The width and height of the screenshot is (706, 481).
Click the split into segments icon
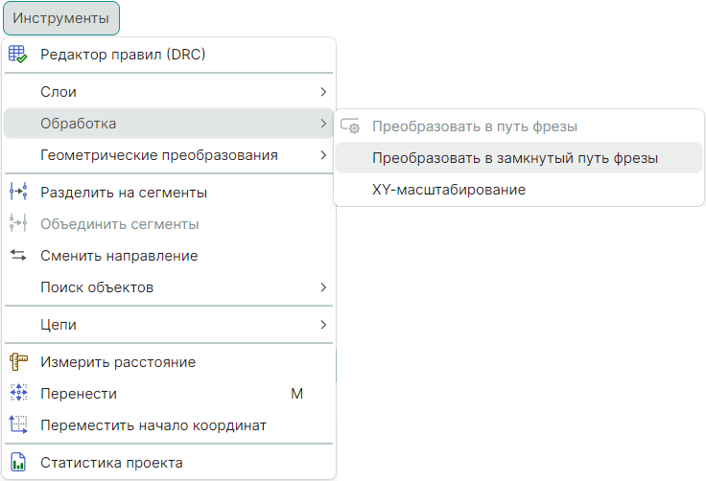pyautogui.click(x=18, y=192)
